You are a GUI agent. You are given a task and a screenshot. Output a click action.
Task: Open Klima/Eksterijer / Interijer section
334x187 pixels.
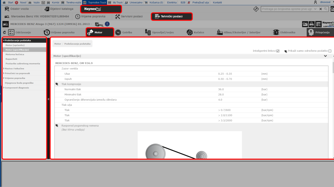(239, 32)
